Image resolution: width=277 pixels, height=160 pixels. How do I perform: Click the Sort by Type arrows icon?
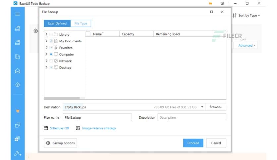235,16
